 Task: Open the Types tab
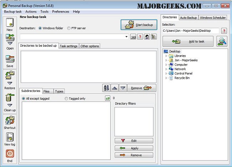[59, 92]
